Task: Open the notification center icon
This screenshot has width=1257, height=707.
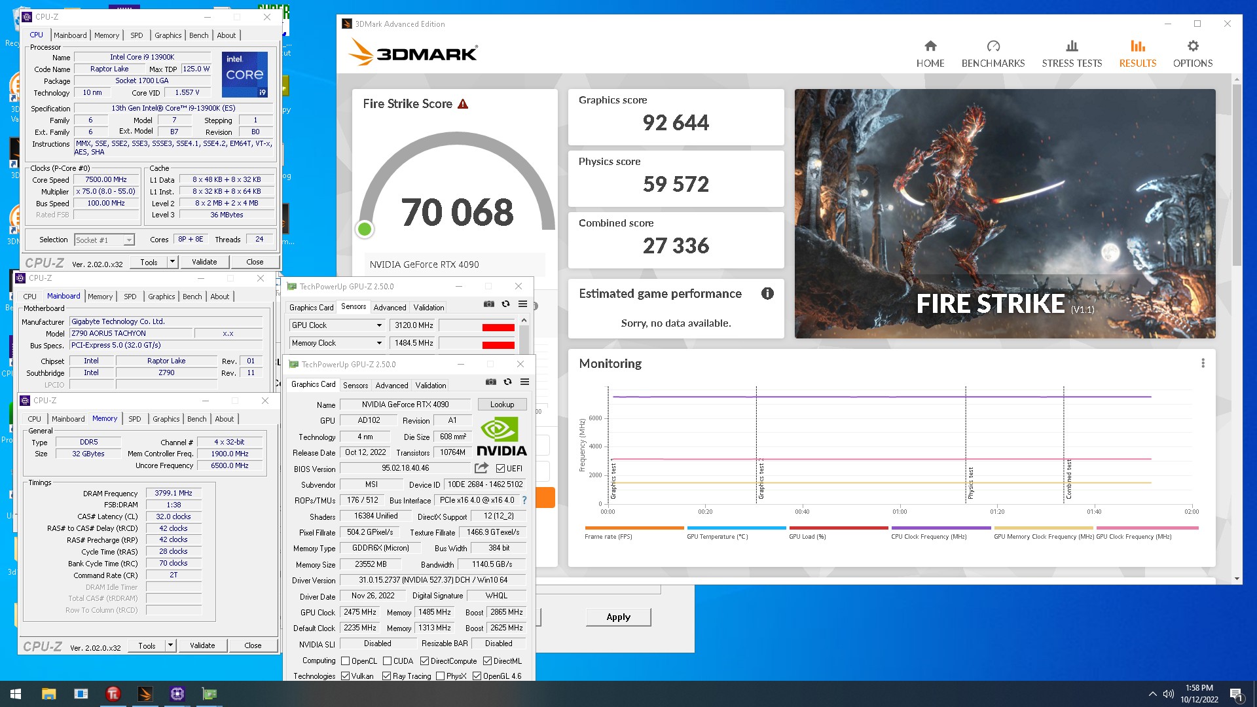Action: click(1236, 695)
